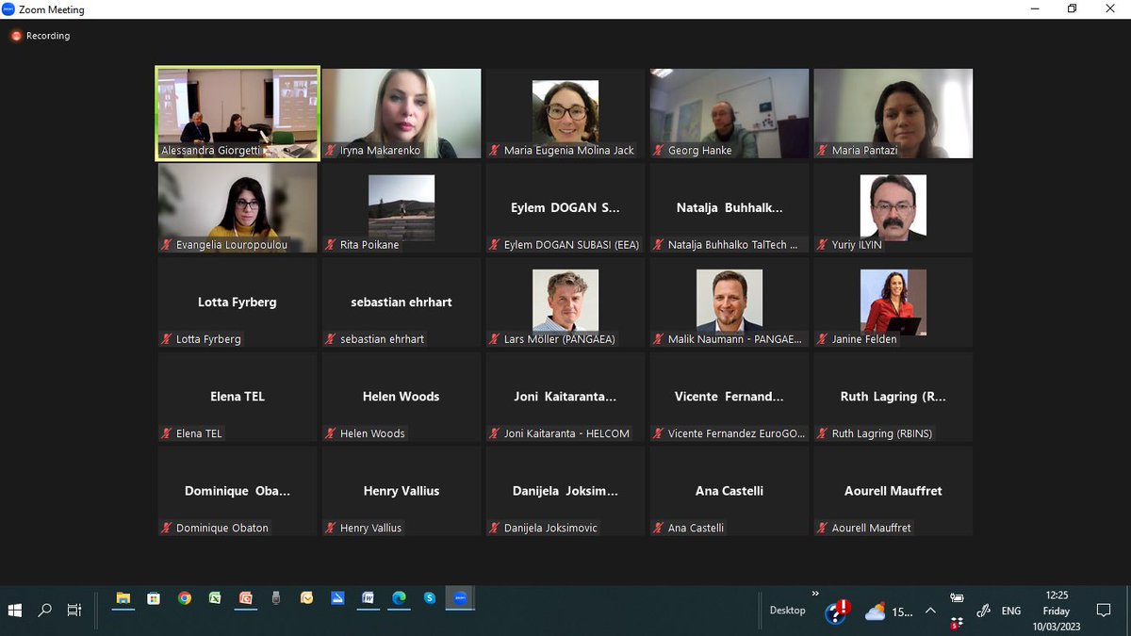The image size is (1131, 636).
Task: Toggle mute on Maria Pantazi's tile
Action: tap(823, 149)
